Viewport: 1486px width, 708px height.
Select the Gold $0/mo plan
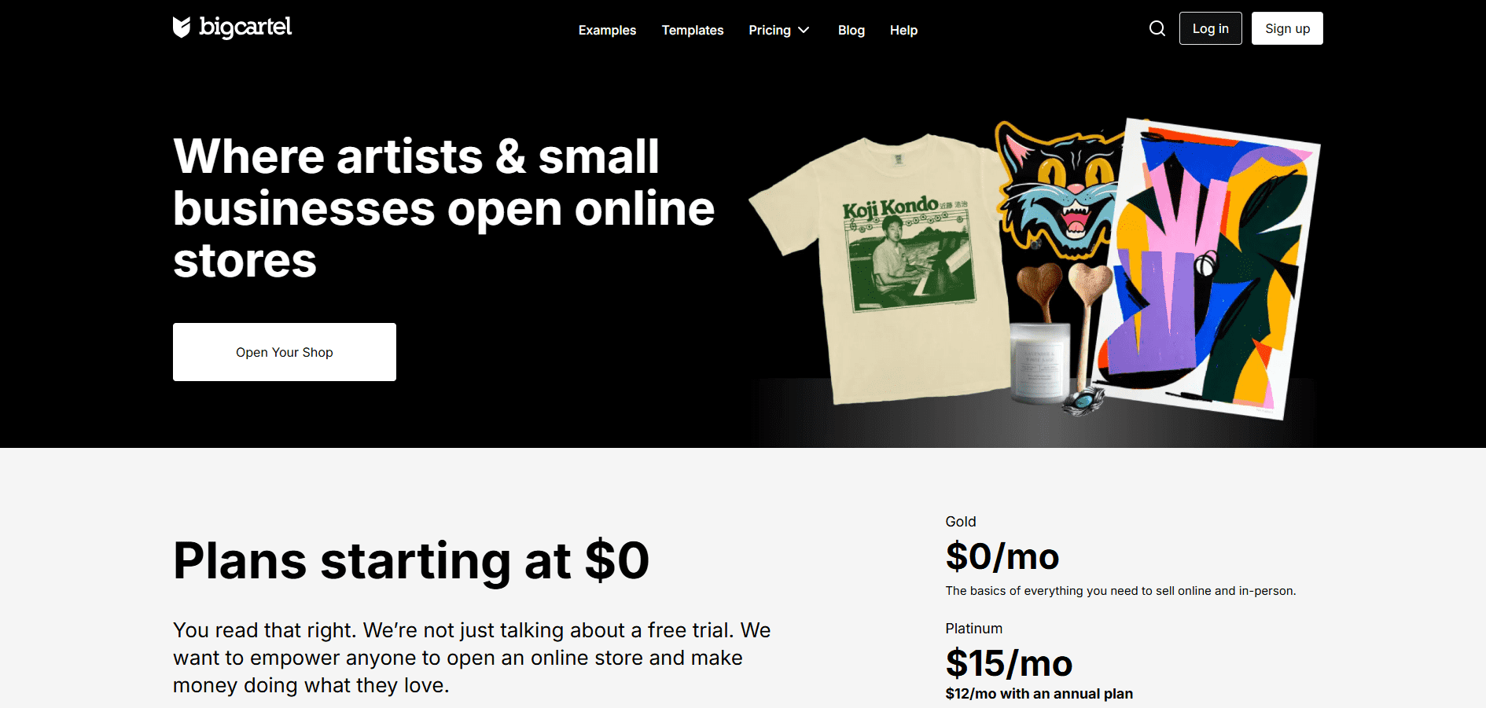pyautogui.click(x=1002, y=556)
